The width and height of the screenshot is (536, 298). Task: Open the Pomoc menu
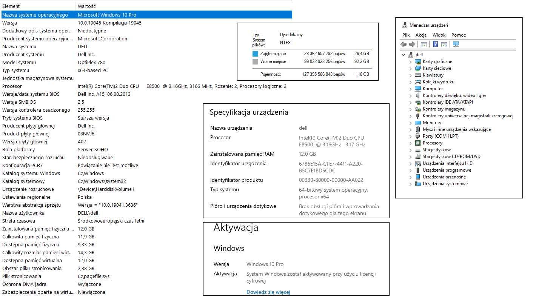pos(459,35)
